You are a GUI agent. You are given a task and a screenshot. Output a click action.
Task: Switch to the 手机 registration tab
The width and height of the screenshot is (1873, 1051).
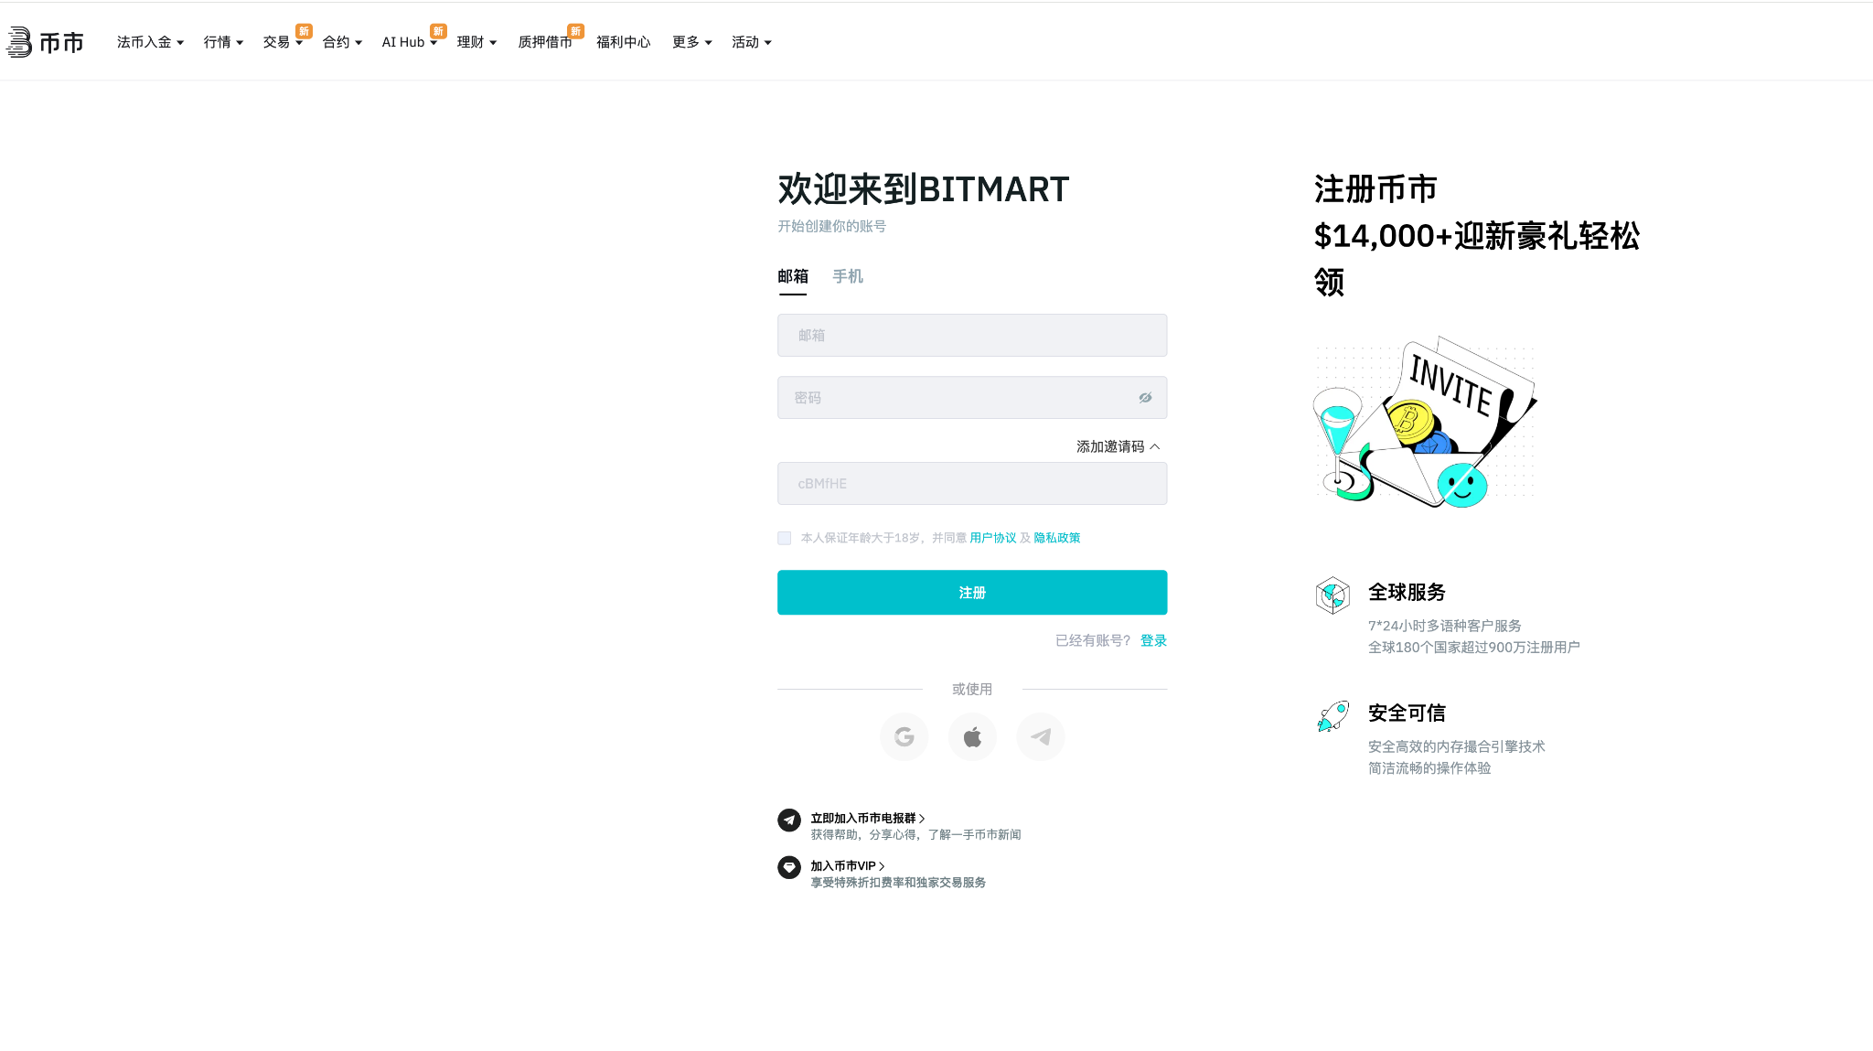coord(847,276)
